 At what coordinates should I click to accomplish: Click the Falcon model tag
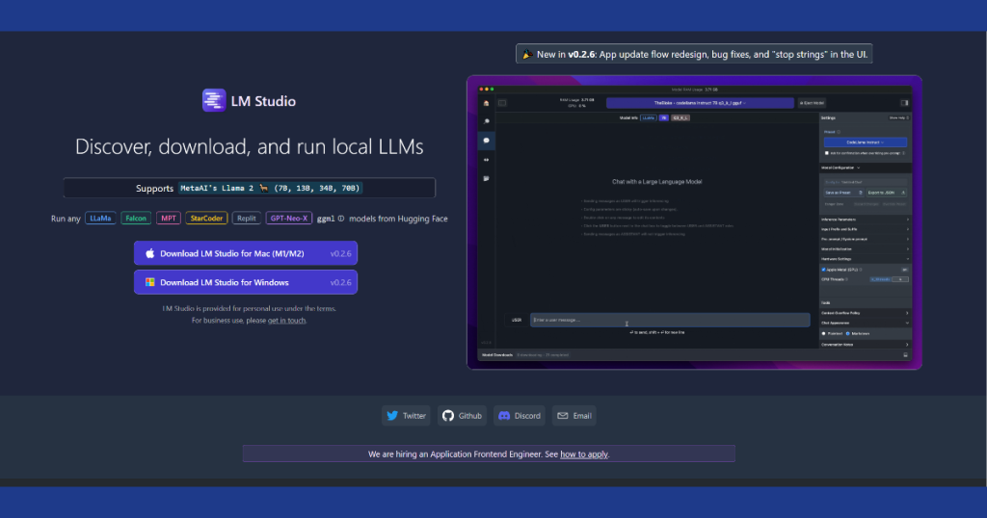coord(136,219)
